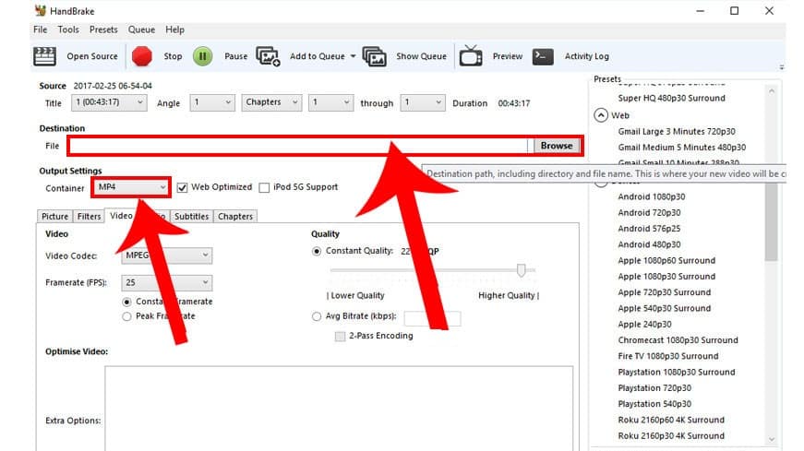
Task: Click the Avg Bitrate value field
Action: tap(432, 318)
